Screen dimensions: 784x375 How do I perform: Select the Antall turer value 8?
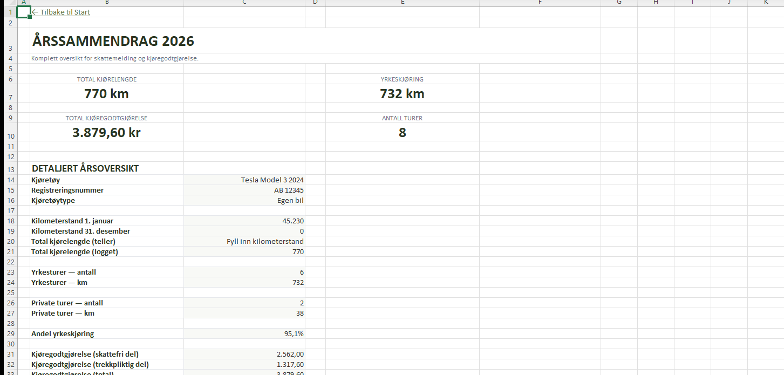pyautogui.click(x=402, y=133)
